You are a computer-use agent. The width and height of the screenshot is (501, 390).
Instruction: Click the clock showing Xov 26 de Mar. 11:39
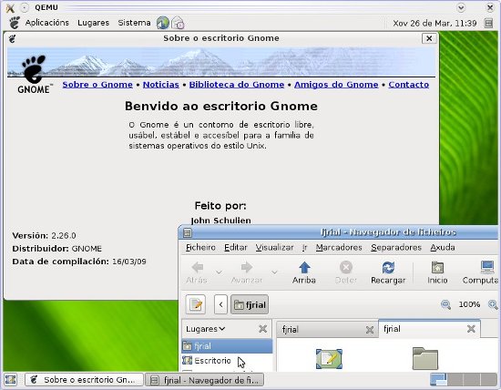[435, 23]
